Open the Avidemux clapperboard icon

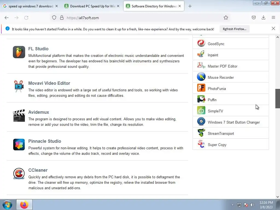click(19, 116)
